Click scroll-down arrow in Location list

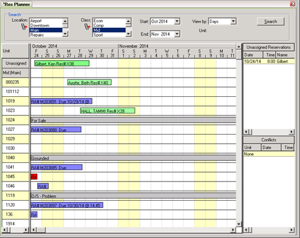click(66, 34)
